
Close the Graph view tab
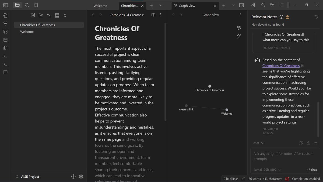click(x=215, y=6)
